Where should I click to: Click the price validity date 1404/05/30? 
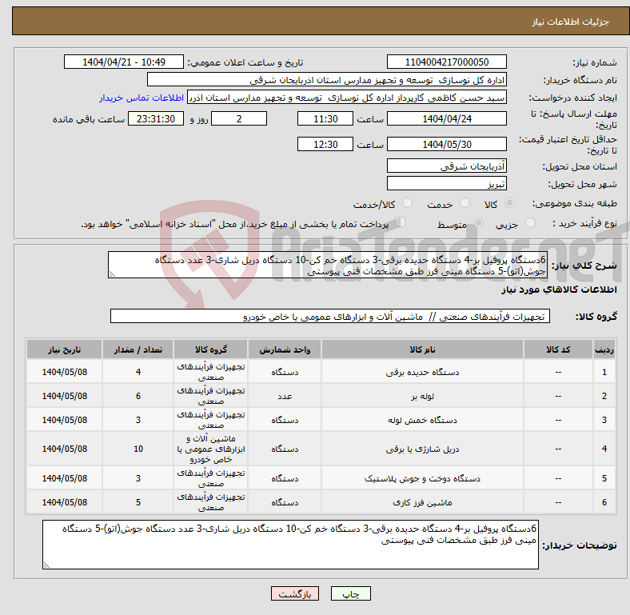click(x=446, y=144)
